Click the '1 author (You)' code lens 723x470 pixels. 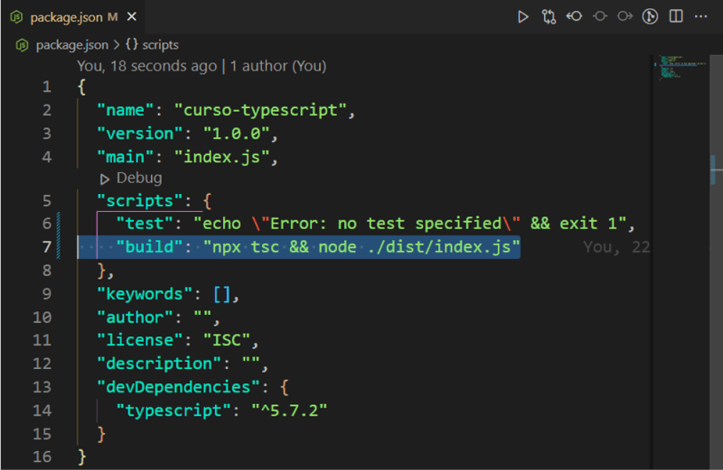tap(278, 66)
